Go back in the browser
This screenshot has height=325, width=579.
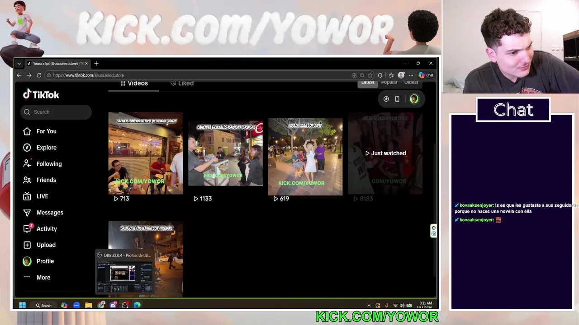pos(19,75)
